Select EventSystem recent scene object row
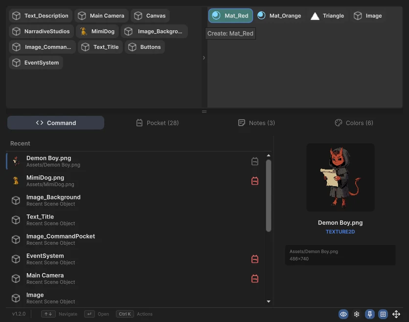This screenshot has height=322, width=409. [136, 259]
